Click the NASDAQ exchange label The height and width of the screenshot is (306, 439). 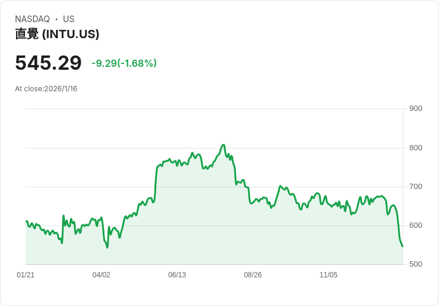point(32,19)
